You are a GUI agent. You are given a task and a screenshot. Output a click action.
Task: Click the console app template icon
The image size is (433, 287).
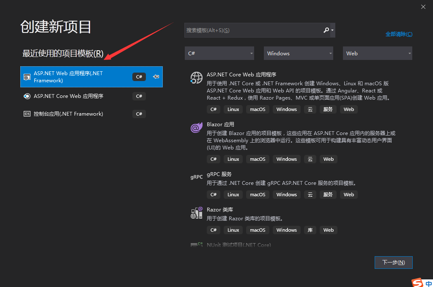pos(27,114)
